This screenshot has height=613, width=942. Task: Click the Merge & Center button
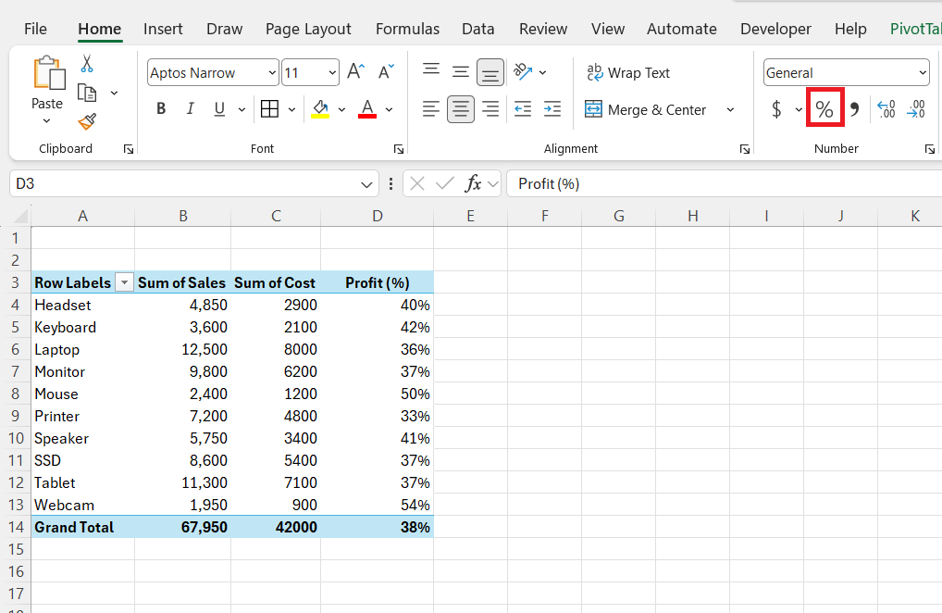(646, 110)
